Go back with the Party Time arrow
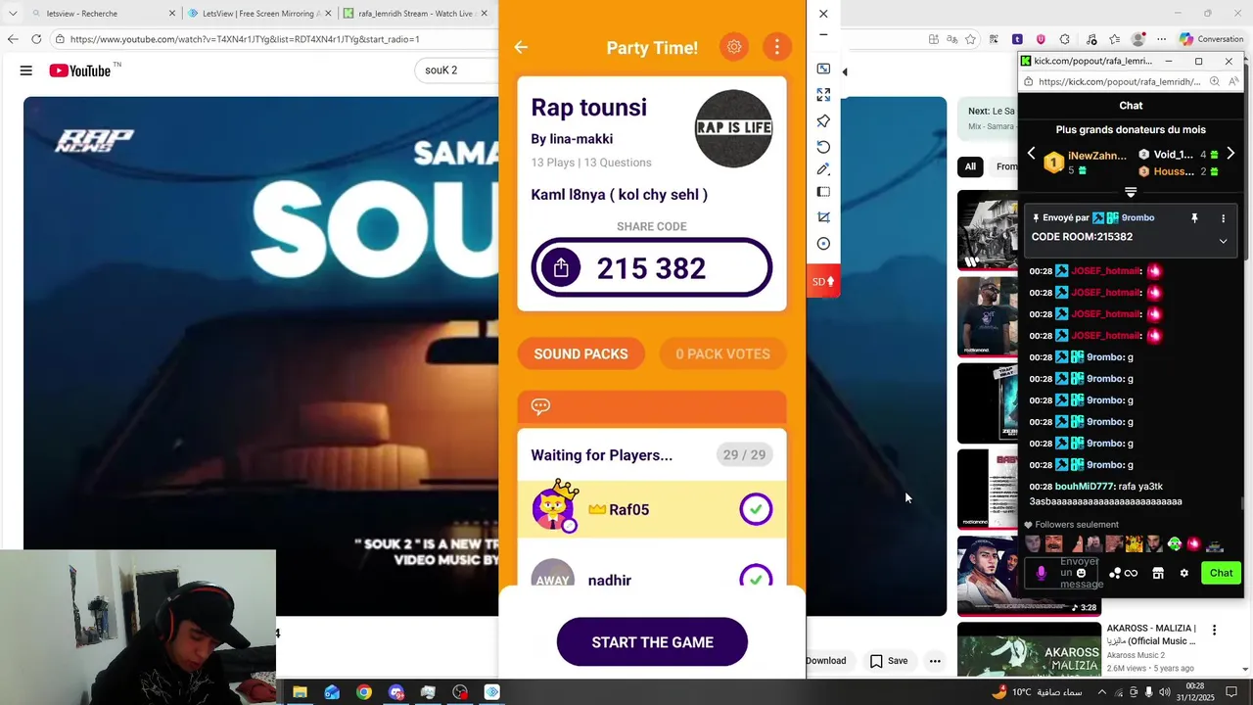The width and height of the screenshot is (1253, 705). pyautogui.click(x=521, y=47)
